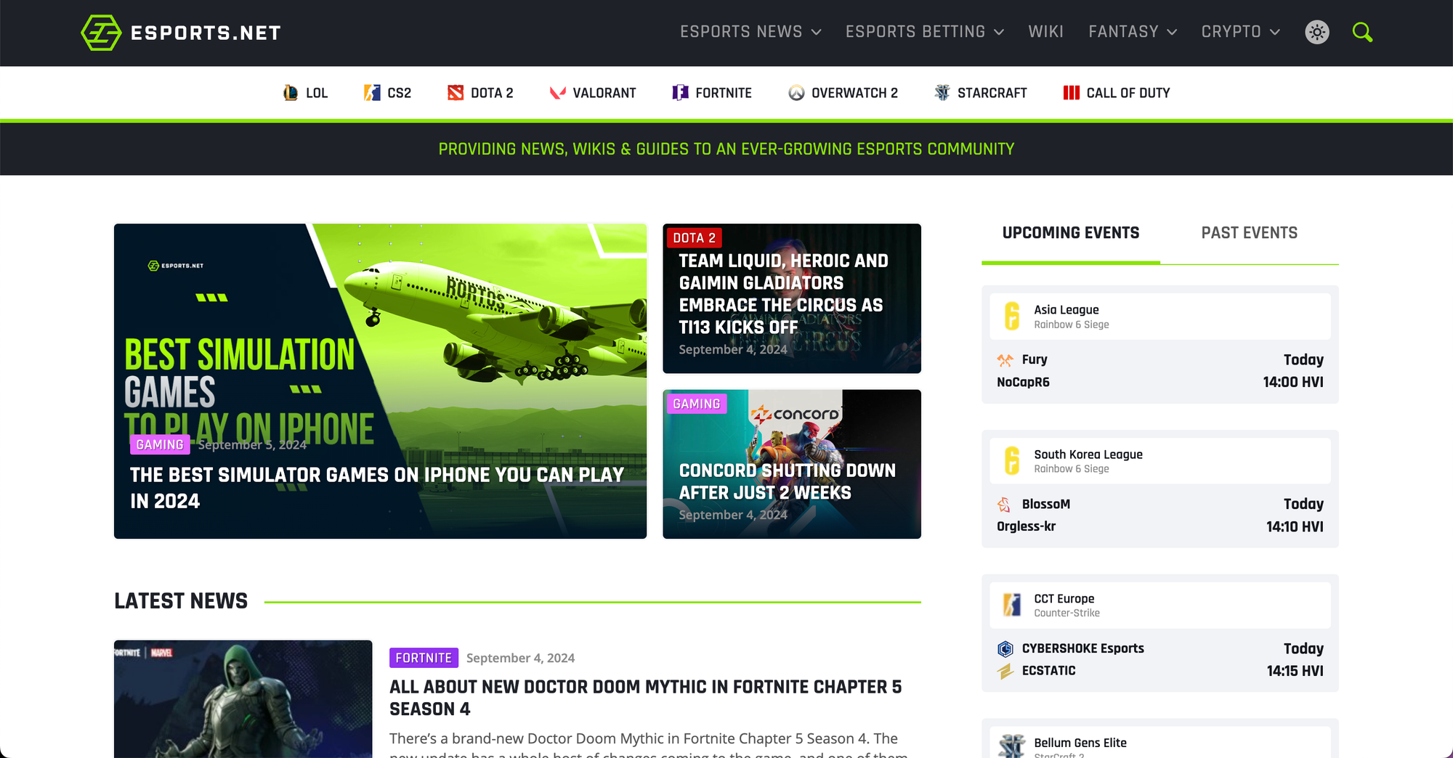Click the Overwatch 2 logo icon

[796, 93]
